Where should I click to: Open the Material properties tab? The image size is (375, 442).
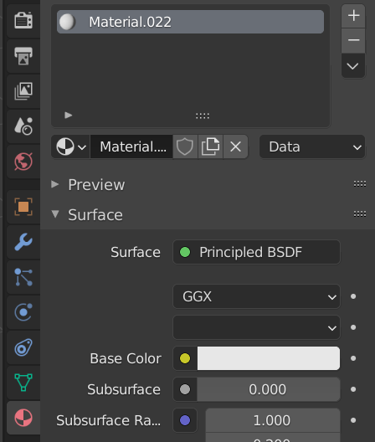pos(23,418)
